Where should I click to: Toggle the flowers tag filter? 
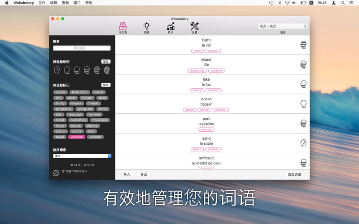[76, 103]
